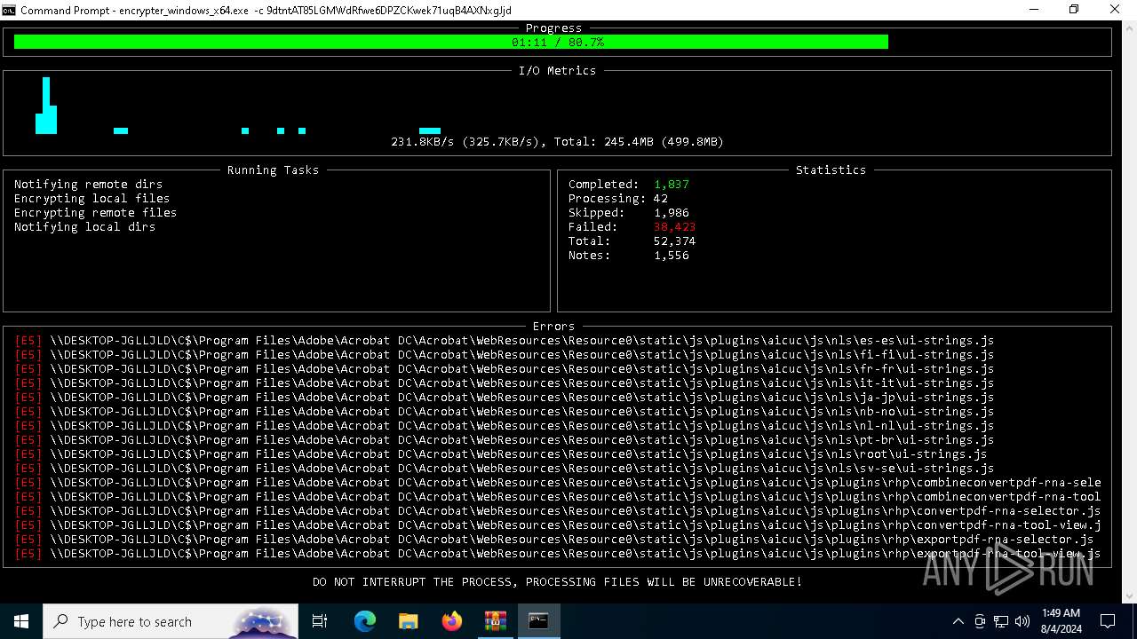Open the volume control tray icon

coord(1022,621)
